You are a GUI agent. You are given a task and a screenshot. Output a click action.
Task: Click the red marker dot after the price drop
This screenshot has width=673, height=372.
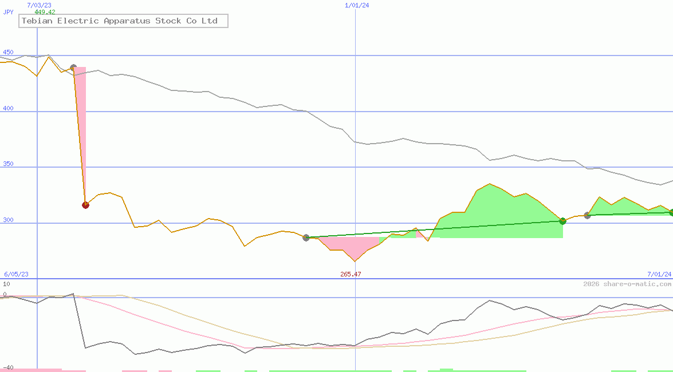click(x=85, y=205)
